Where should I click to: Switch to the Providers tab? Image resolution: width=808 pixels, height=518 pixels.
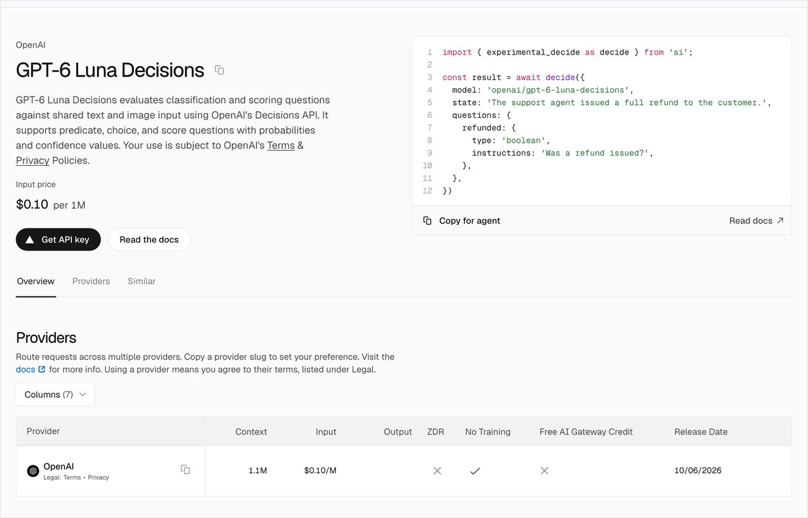91,282
